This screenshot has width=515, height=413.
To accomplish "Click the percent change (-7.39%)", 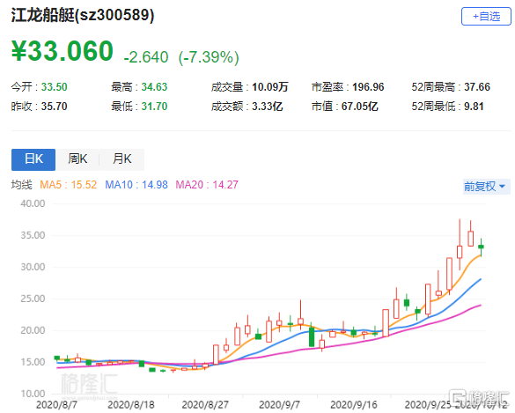I will 209,57.
